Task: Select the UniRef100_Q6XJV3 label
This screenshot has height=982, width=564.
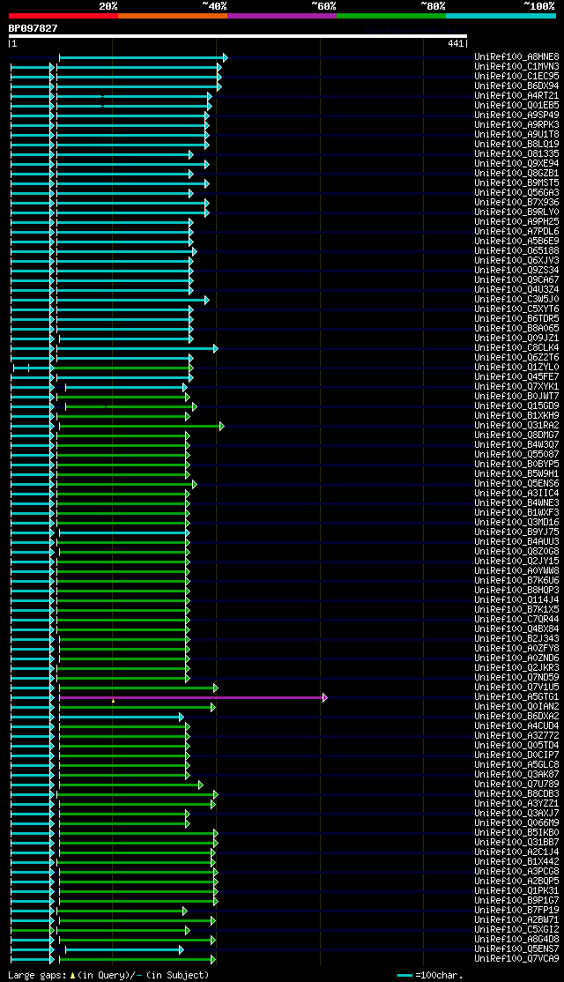Action: pyautogui.click(x=517, y=261)
